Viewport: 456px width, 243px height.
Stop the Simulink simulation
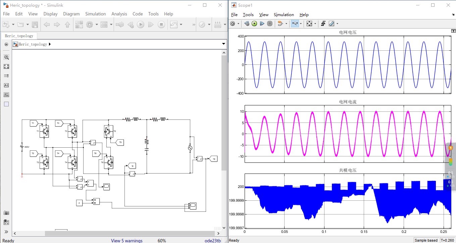(161, 25)
